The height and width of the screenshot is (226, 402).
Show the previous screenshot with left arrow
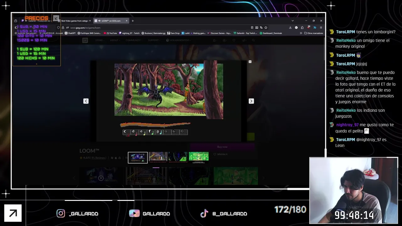click(x=86, y=101)
